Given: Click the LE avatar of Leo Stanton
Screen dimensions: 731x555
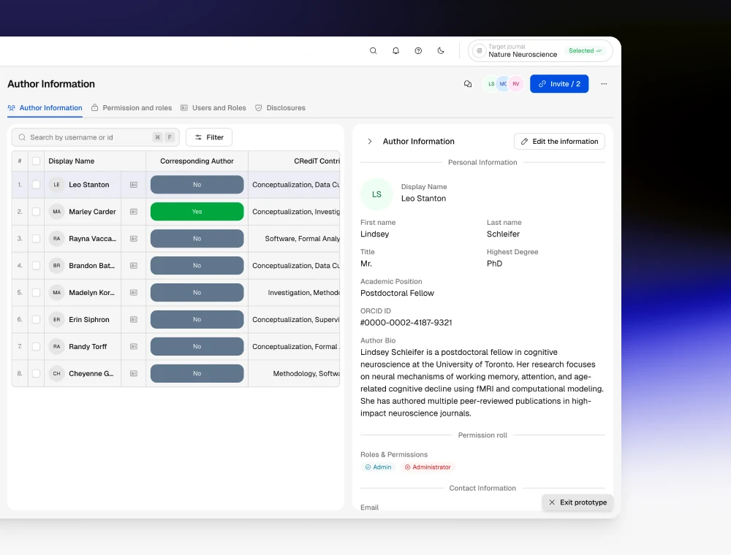Looking at the screenshot, I should point(56,185).
